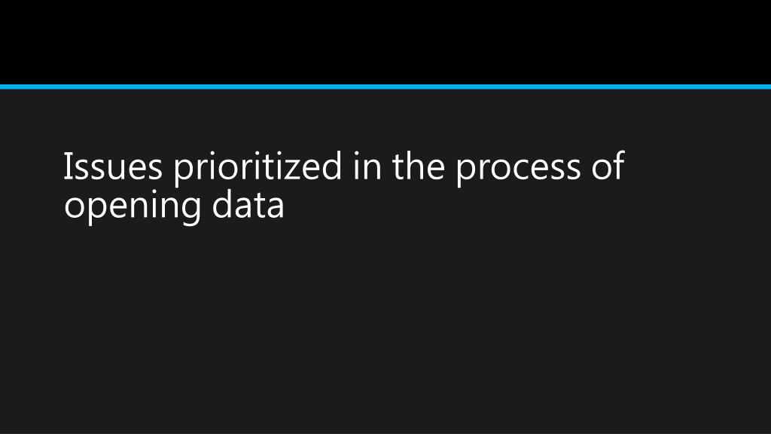Viewport: 771px width, 434px height.
Task: Click the final "a" in "data"
Action: [x=276, y=208]
